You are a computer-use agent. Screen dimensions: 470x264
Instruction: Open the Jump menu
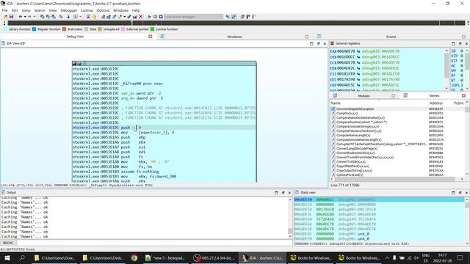[x=26, y=10]
